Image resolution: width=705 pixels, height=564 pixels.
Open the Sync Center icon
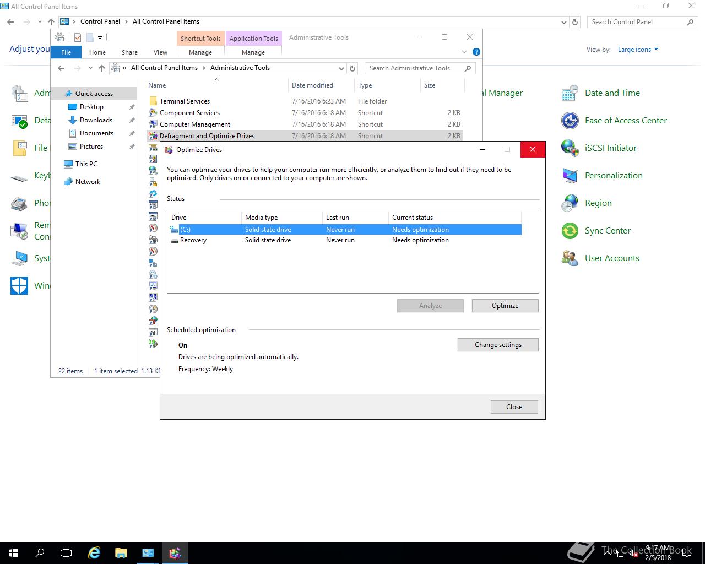(x=570, y=231)
